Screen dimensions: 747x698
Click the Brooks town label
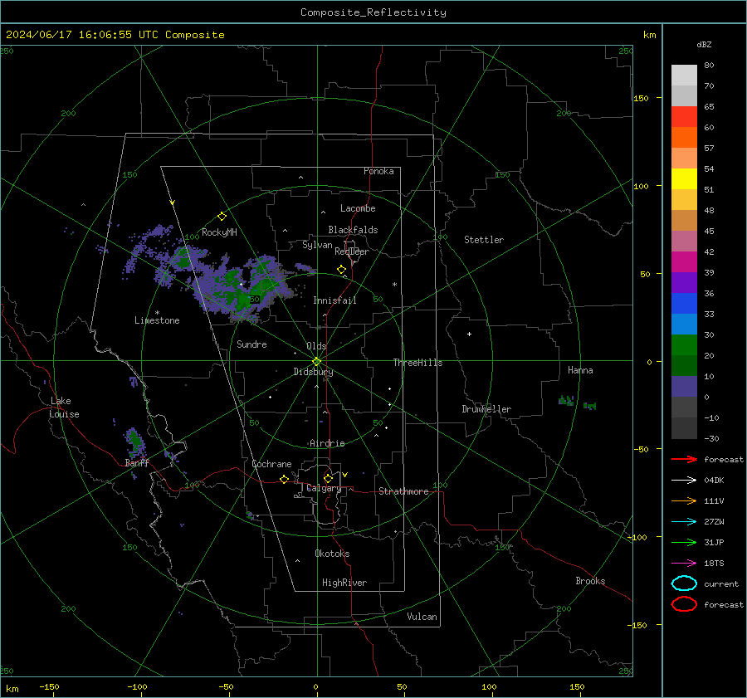click(590, 581)
